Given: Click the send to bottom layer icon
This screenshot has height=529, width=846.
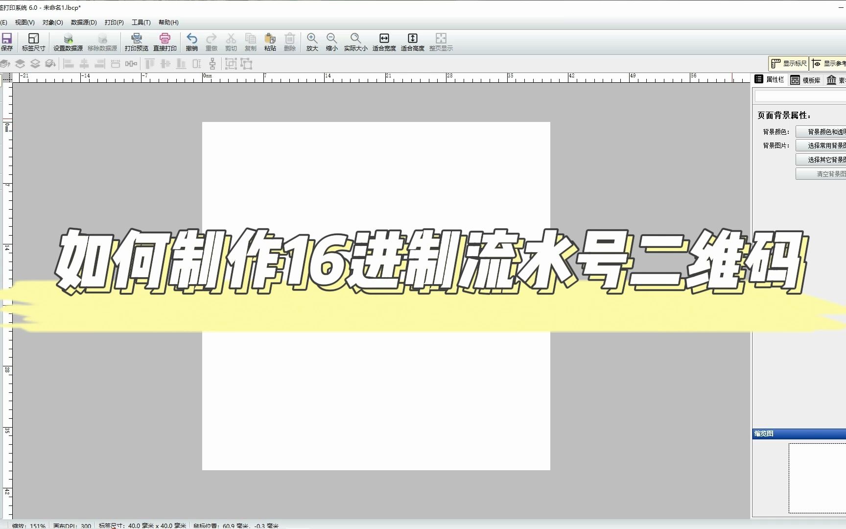Looking at the screenshot, I should coord(50,64).
